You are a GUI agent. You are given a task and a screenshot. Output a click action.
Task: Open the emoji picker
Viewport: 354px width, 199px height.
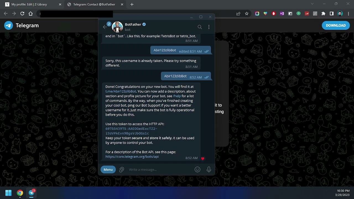pos(197,169)
